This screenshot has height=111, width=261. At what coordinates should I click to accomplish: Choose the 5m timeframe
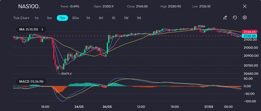(49, 18)
